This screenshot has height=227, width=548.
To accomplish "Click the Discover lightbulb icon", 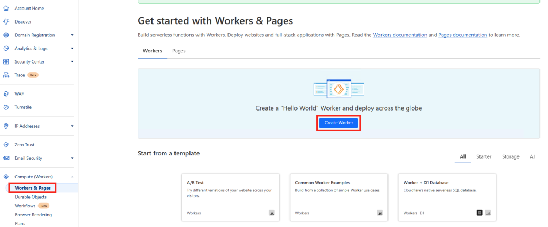I will (x=6, y=21).
